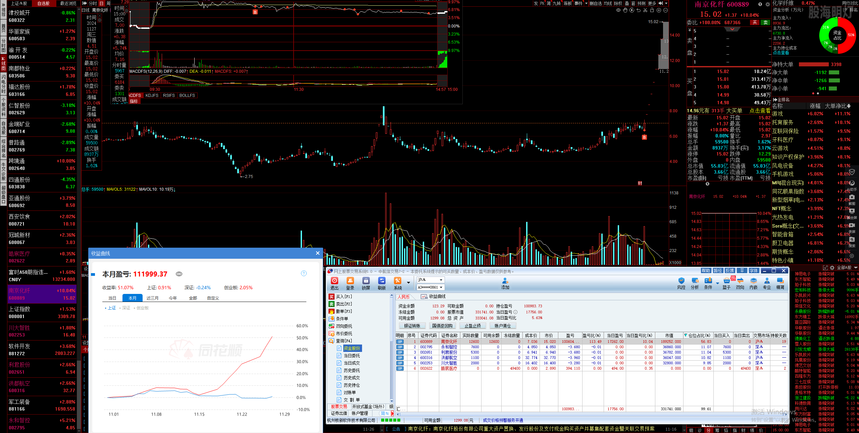Toggle 深证 series in profit curve legend
This screenshot has height=433, width=859.
(124, 308)
